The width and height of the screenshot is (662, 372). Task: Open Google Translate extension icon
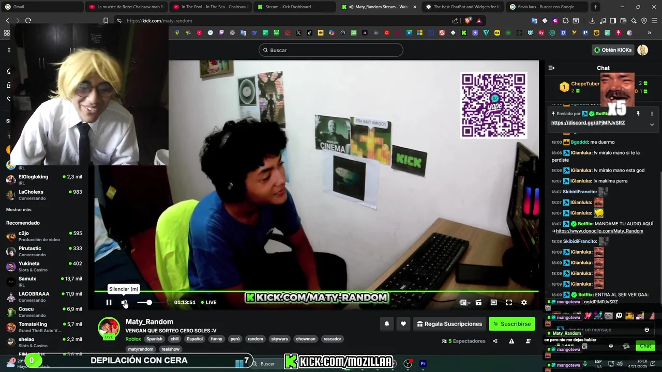tap(534, 21)
